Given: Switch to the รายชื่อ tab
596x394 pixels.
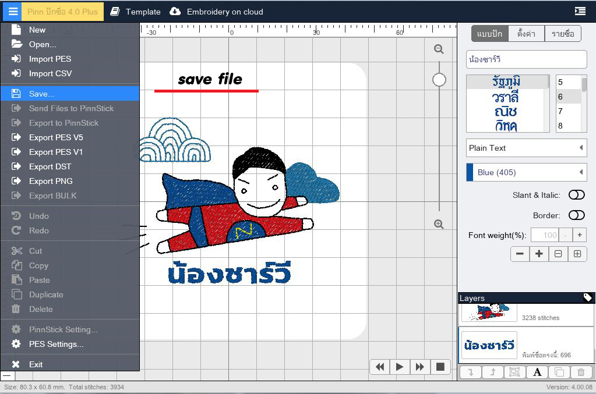Looking at the screenshot, I should (563, 34).
